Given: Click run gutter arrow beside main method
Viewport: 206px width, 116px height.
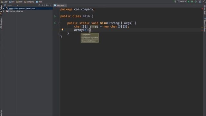Looking at the screenshot, I should click(x=55, y=23).
